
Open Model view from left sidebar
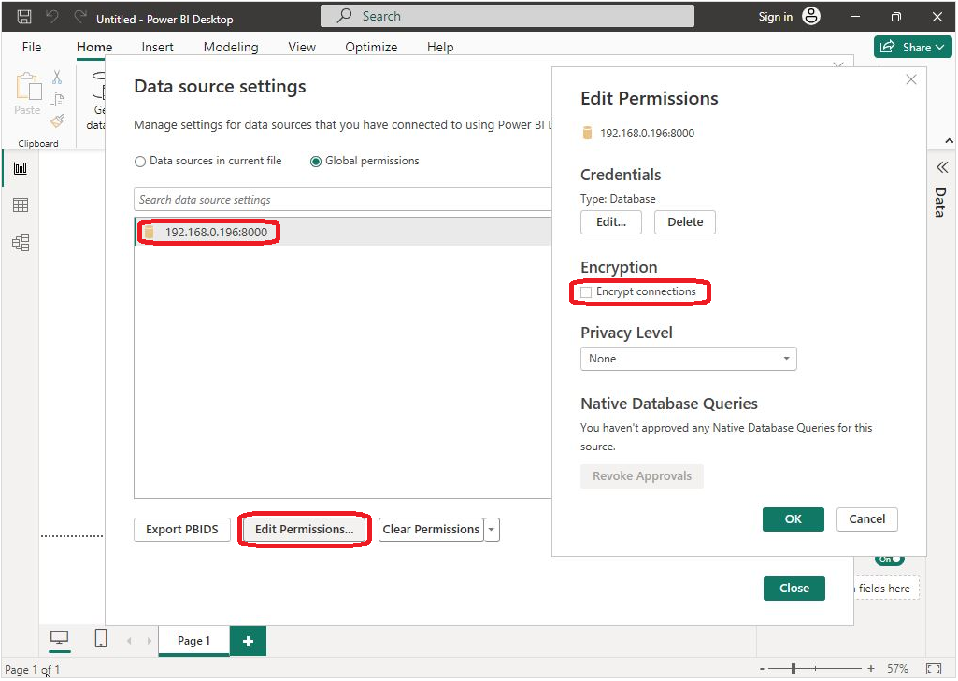pos(21,243)
